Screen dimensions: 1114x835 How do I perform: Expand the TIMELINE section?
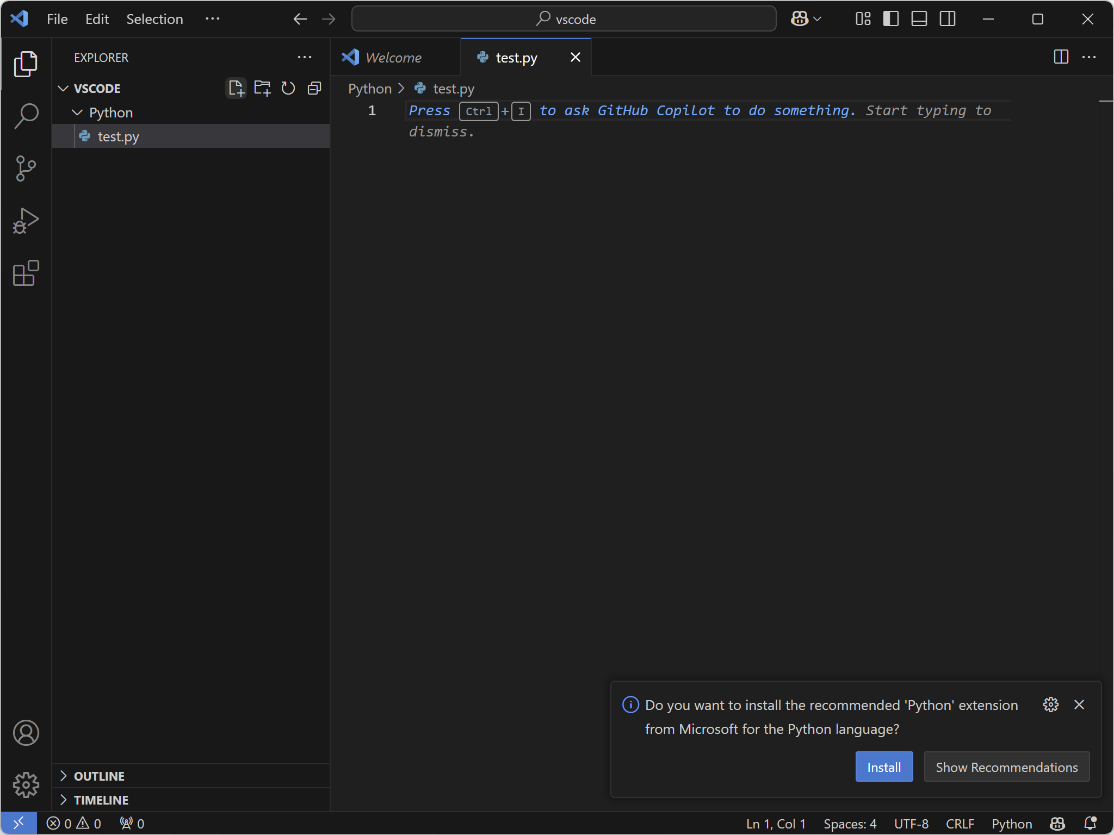(101, 800)
